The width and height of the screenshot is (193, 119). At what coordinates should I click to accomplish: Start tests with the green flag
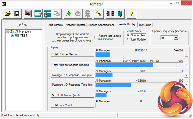[x=68, y=14]
